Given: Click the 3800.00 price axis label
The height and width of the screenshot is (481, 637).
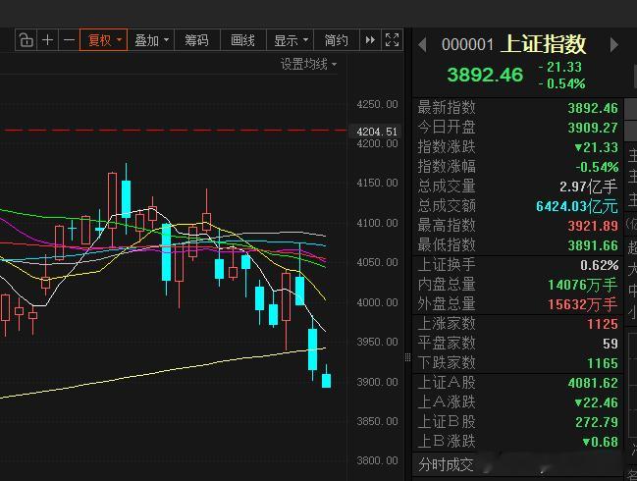Looking at the screenshot, I should 377,460.
